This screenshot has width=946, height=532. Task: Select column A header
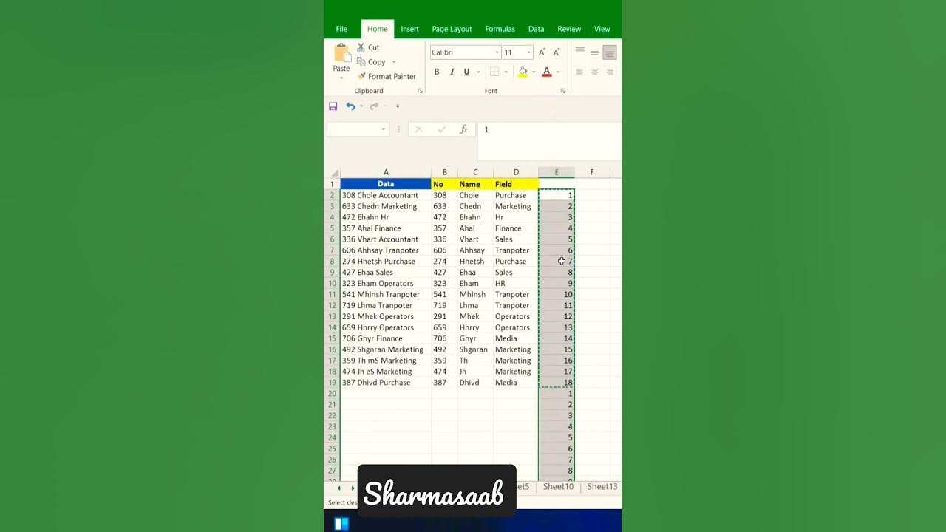pos(386,173)
